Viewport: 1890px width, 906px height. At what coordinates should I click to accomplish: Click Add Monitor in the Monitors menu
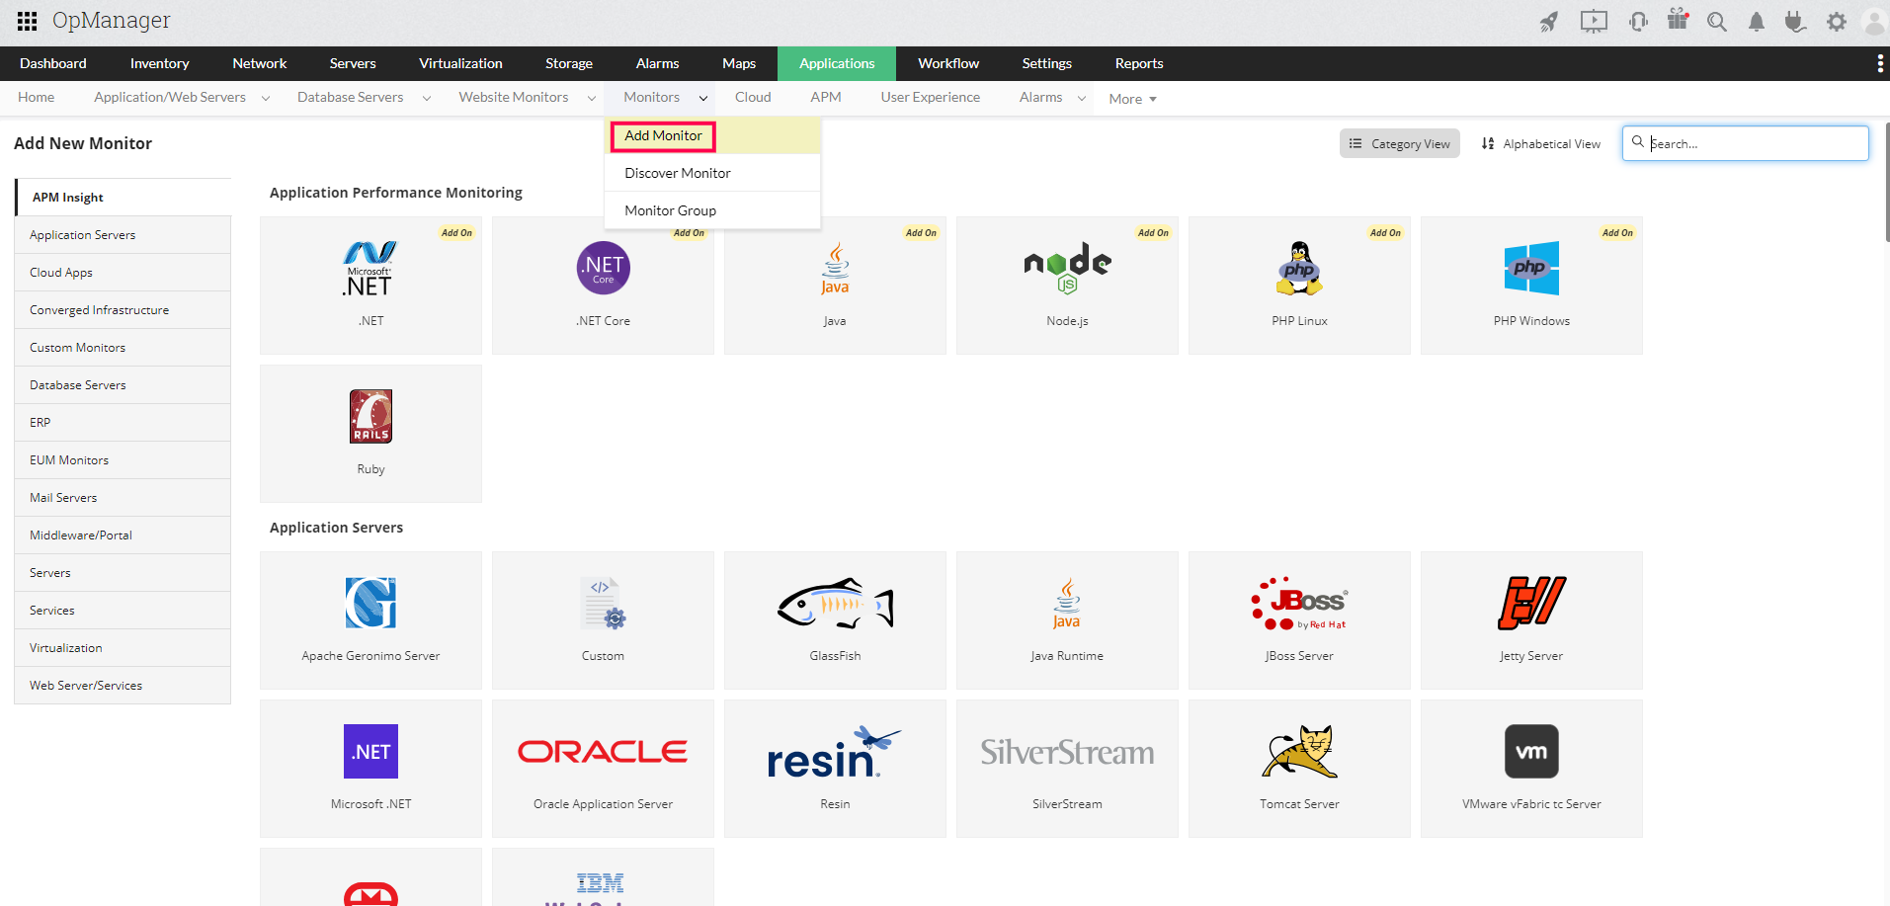pos(662,135)
